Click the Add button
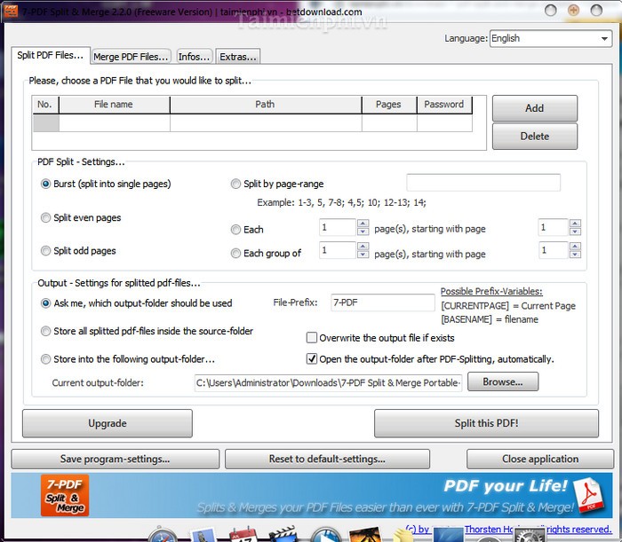 tap(535, 108)
